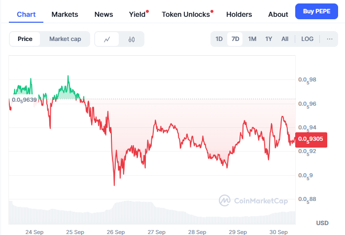Select the 1M time range
This screenshot has width=345, height=235.
click(x=252, y=39)
